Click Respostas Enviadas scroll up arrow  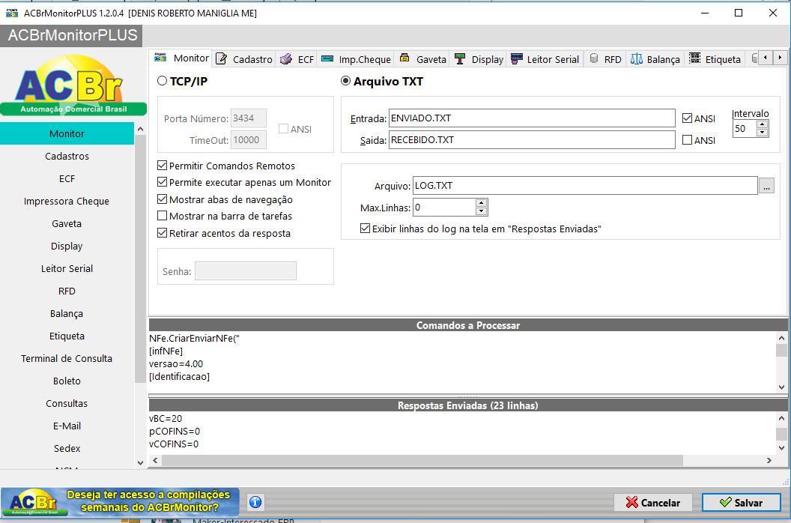click(781, 419)
